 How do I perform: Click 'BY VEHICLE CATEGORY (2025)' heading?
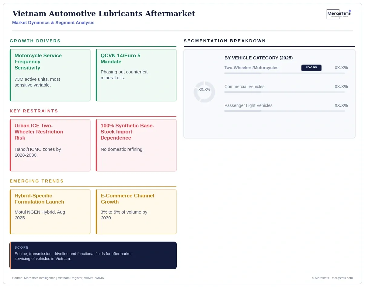[259, 58]
